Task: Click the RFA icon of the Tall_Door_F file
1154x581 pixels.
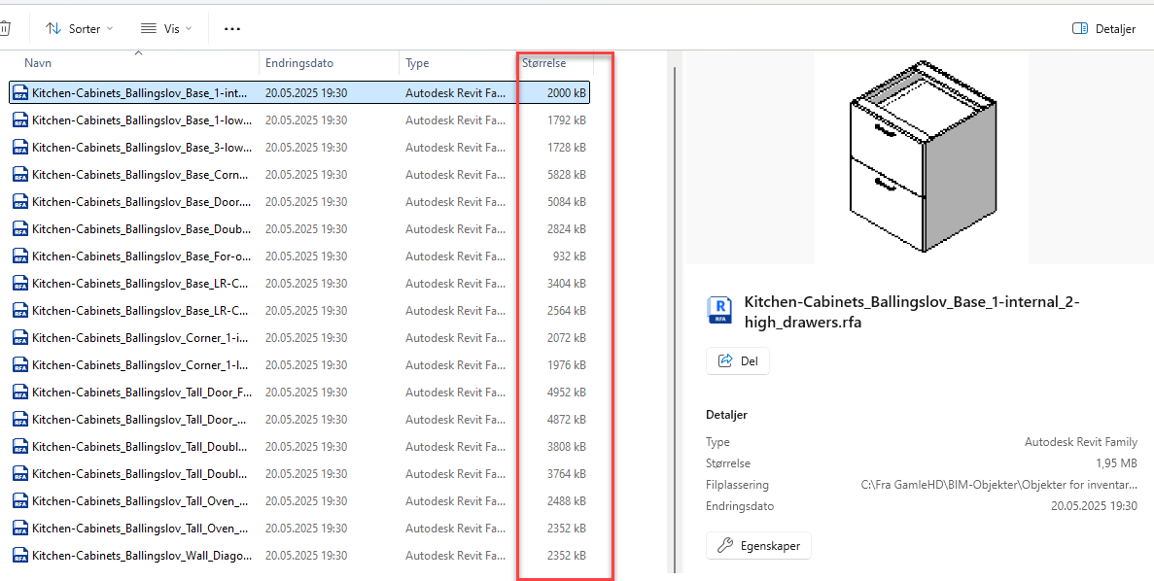Action: pyautogui.click(x=20, y=392)
